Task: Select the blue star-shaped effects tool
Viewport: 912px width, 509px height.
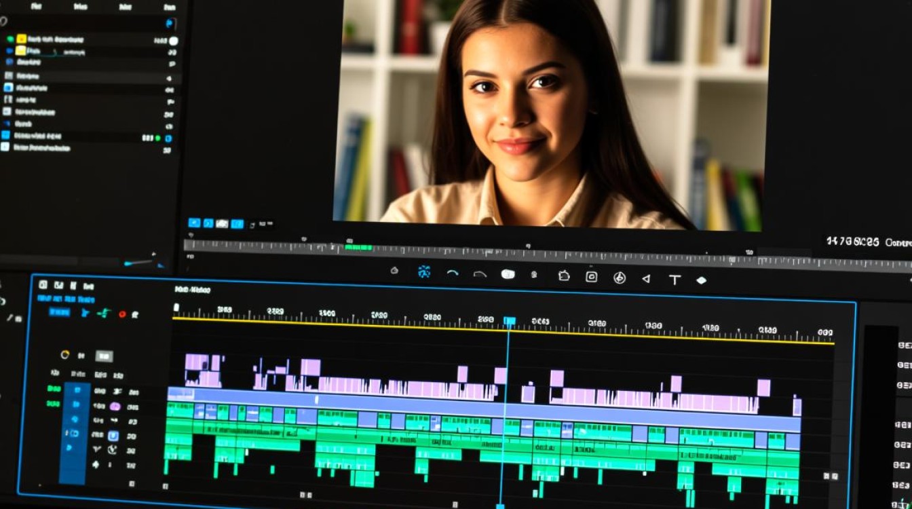Action: pos(424,272)
